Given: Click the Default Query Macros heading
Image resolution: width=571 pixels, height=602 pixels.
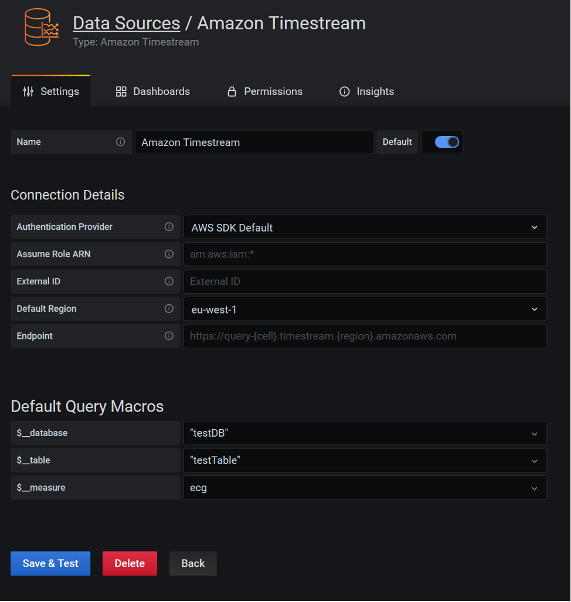Looking at the screenshot, I should tap(87, 407).
